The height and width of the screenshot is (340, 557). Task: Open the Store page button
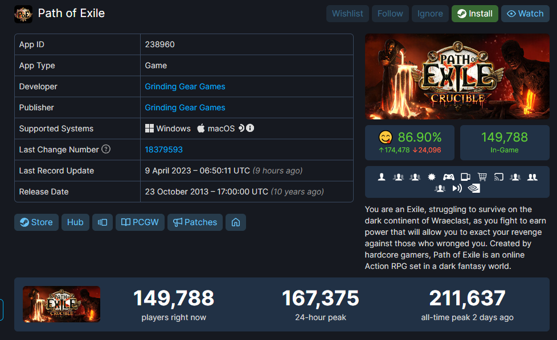[x=36, y=222]
